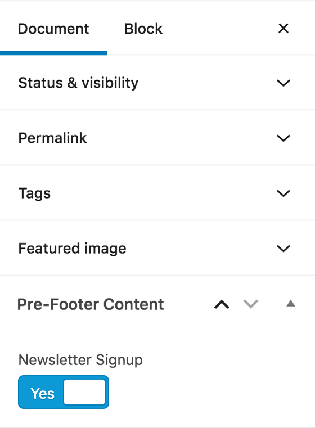
Task: Click the Tags panel heading
Action: coord(34,193)
